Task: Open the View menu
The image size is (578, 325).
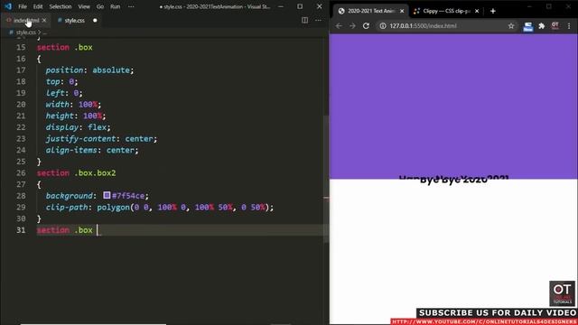Action: click(84, 6)
